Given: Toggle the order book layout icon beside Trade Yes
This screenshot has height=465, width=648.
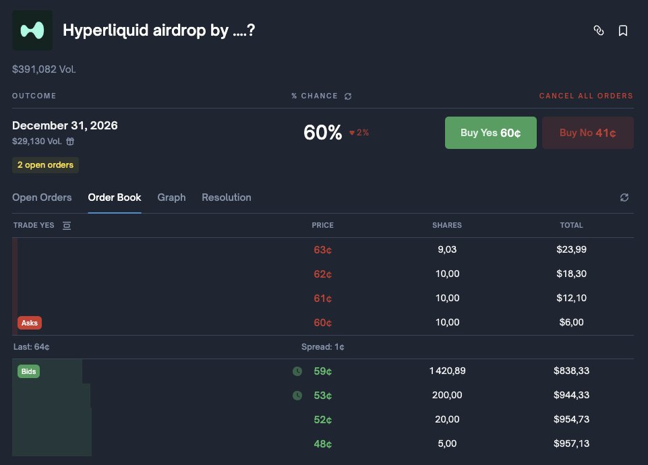Looking at the screenshot, I should pyautogui.click(x=67, y=226).
